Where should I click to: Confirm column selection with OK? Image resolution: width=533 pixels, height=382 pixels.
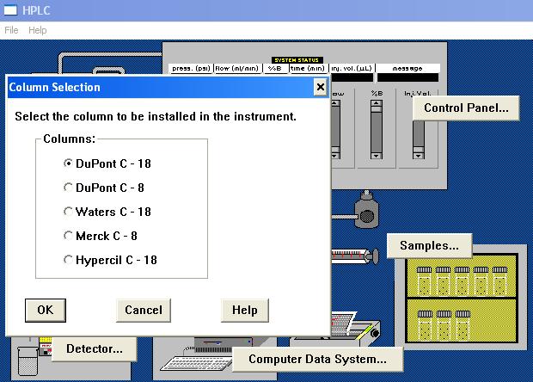pos(46,311)
